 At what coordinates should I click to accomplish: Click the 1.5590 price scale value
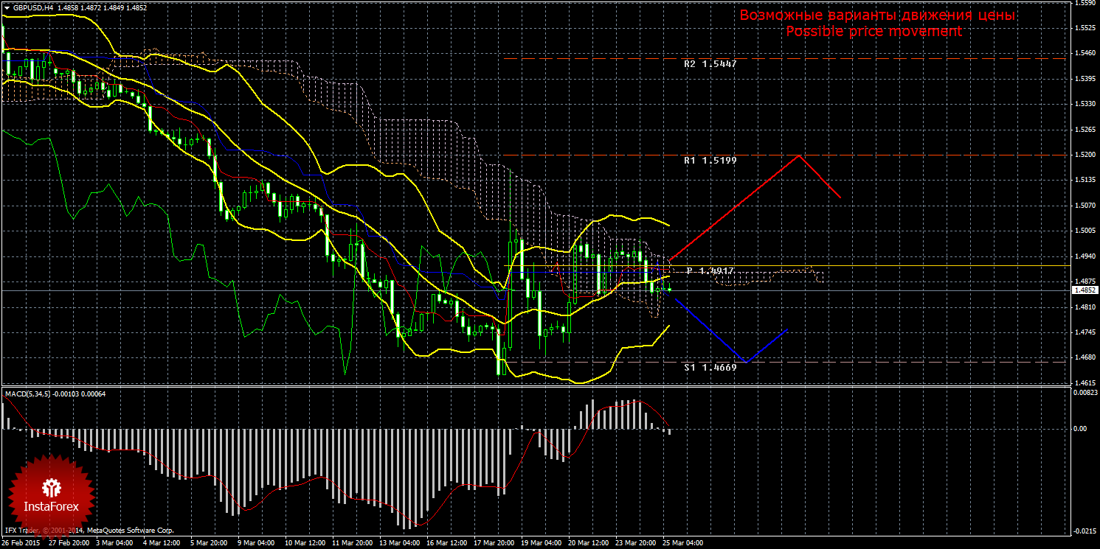click(1085, 3)
